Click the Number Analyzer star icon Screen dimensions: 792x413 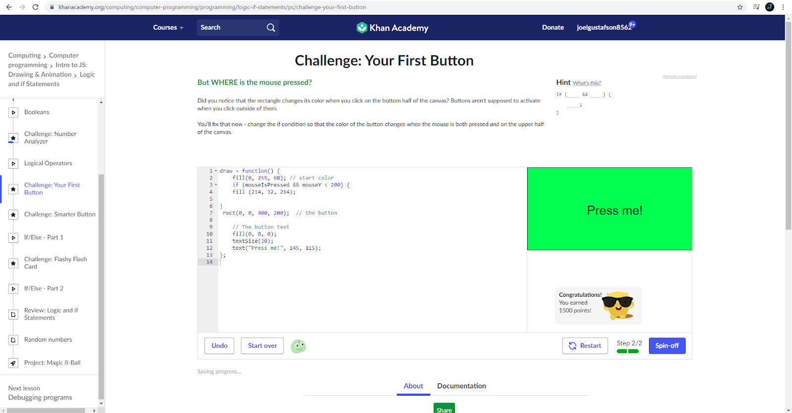pyautogui.click(x=13, y=138)
